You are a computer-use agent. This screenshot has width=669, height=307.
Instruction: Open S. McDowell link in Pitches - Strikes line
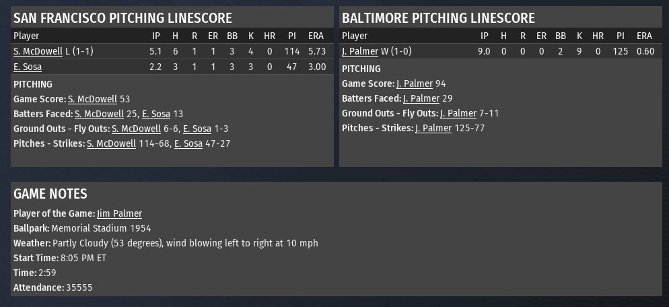pos(111,143)
